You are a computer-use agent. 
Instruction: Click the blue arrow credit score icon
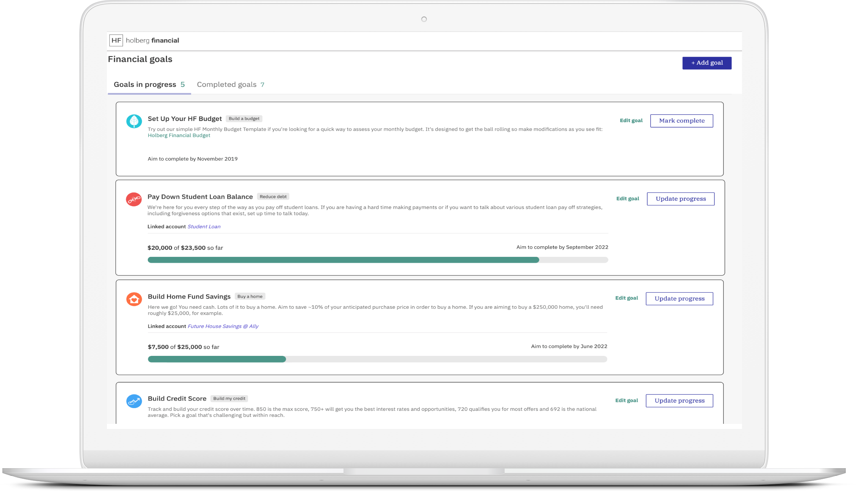(134, 401)
